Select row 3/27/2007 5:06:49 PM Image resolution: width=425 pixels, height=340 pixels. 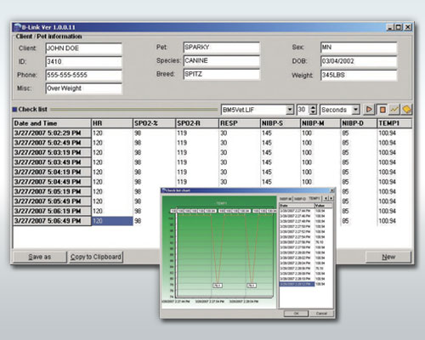[x=52, y=221]
